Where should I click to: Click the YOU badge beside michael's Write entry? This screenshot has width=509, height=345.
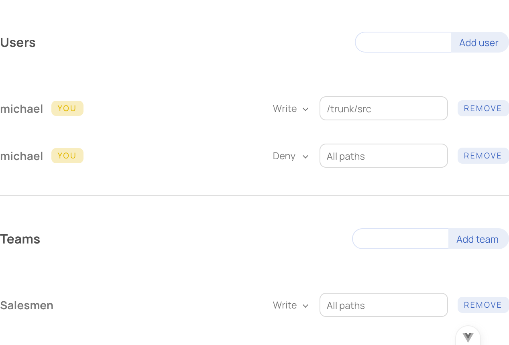(67, 108)
